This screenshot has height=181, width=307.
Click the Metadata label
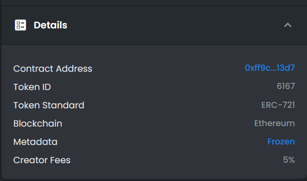pos(36,142)
